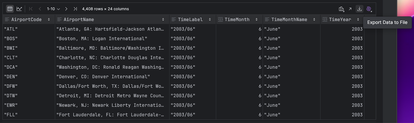Screen dimensions: 414x123
Task: Toggle sorting on TimeMonth column
Action: click(256, 20)
